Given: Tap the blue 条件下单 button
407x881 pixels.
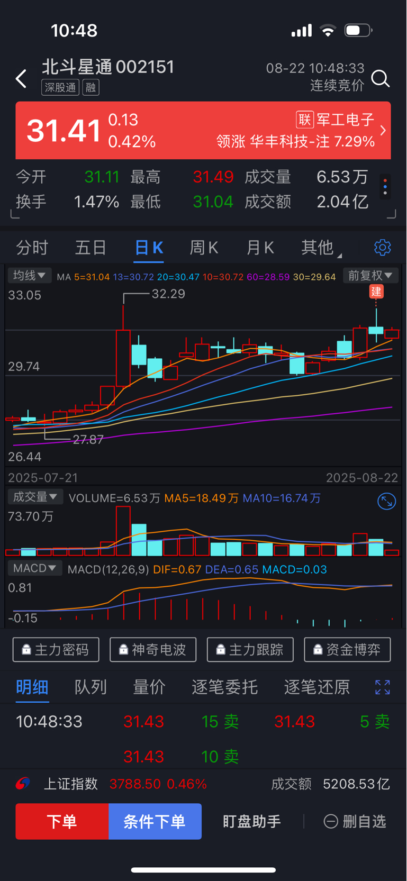Looking at the screenshot, I should pos(155,821).
